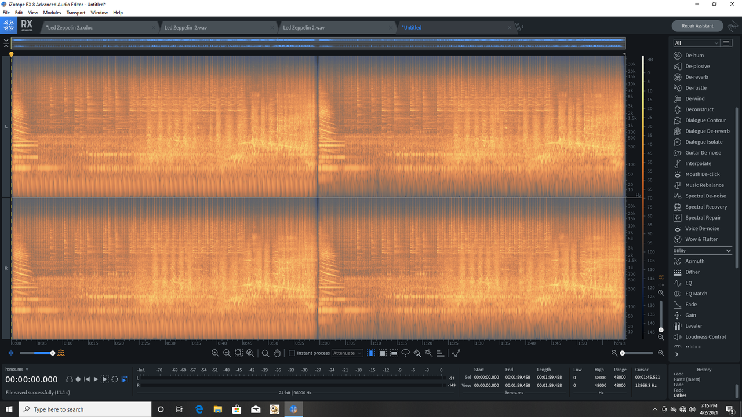The height and width of the screenshot is (417, 742).
Task: Open the module list view menu
Action: click(x=726, y=43)
